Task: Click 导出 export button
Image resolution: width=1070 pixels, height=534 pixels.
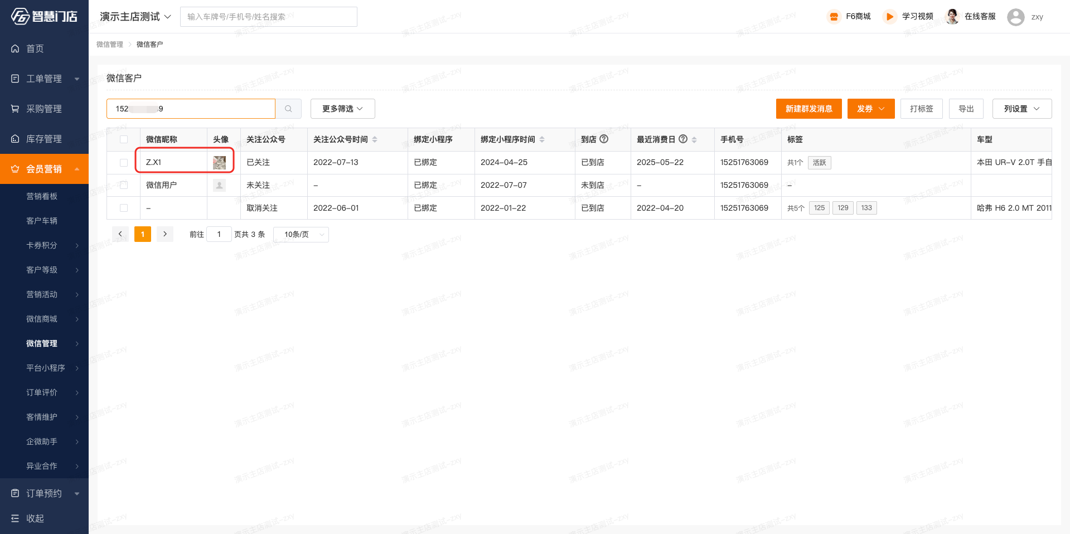Action: pyautogui.click(x=966, y=109)
